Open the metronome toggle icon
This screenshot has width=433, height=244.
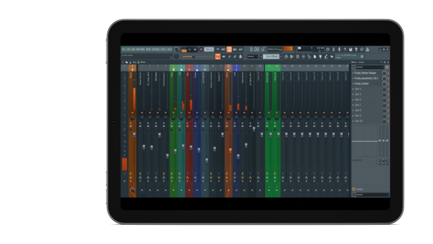click(218, 49)
